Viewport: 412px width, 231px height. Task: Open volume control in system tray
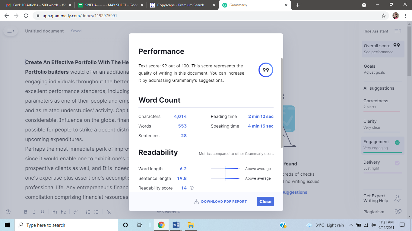[x=373, y=225]
